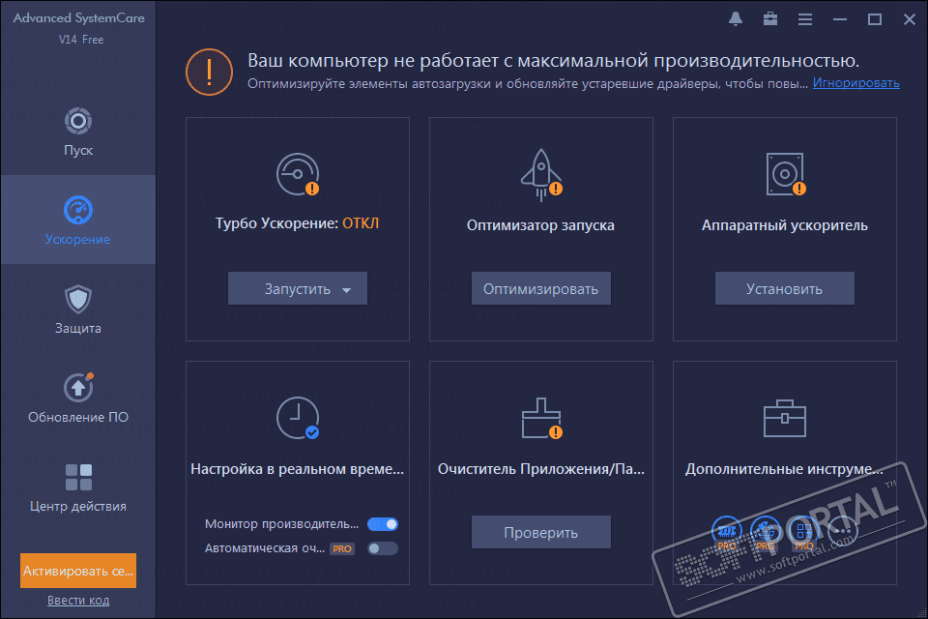Viewport: 928px width, 619px height.
Task: Open the third PRO tool with squares icon
Action: click(803, 533)
